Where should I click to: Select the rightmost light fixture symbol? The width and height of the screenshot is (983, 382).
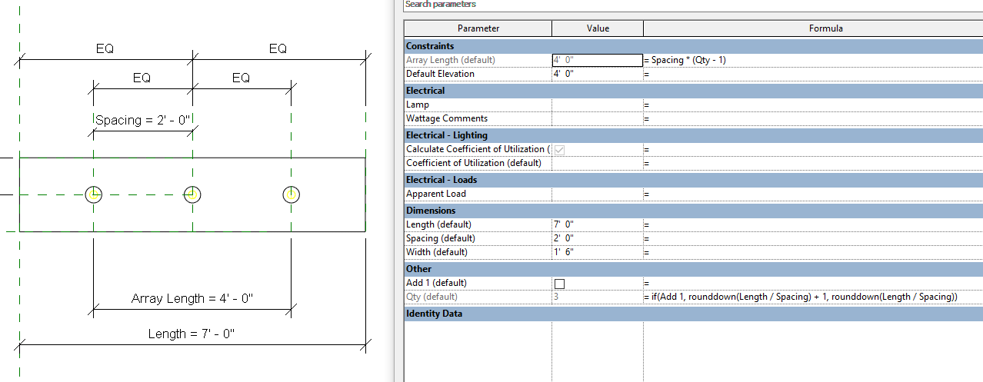point(291,194)
